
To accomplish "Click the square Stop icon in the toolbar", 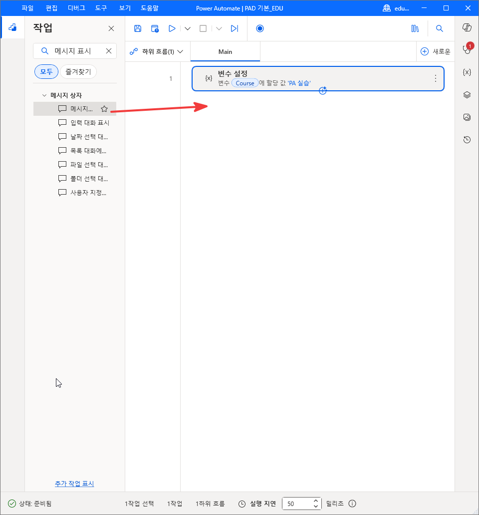I will pos(203,28).
